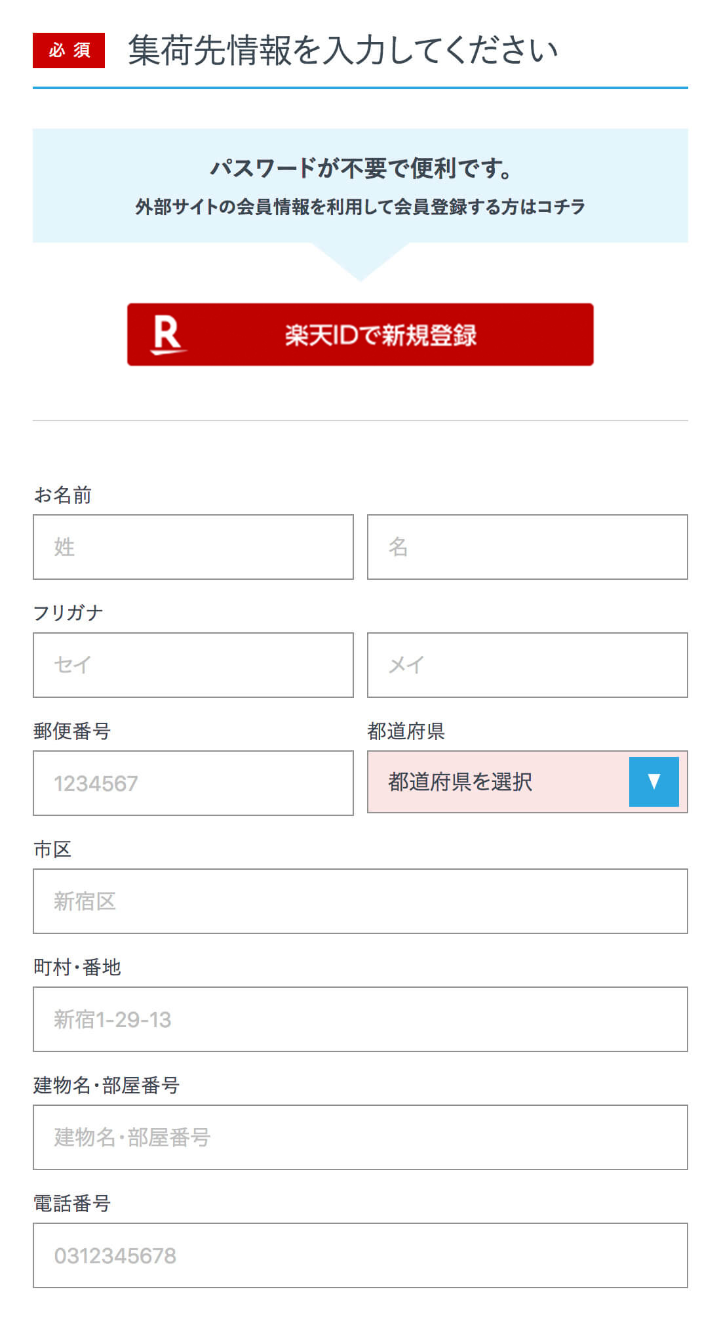Click the 都道府県 label above dropdown
This screenshot has width=721, height=1321.
coord(406,731)
